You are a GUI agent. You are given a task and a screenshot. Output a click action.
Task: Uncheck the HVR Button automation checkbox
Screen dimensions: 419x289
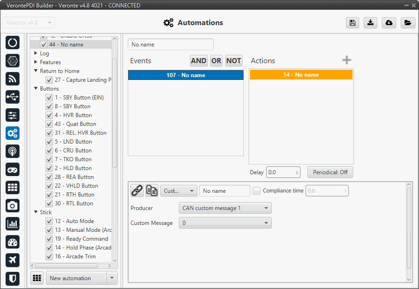(x=49, y=115)
